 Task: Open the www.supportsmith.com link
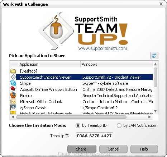tap(102, 49)
